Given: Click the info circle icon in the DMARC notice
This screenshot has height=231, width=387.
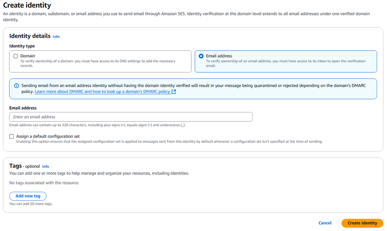Looking at the screenshot, I should (16, 86).
